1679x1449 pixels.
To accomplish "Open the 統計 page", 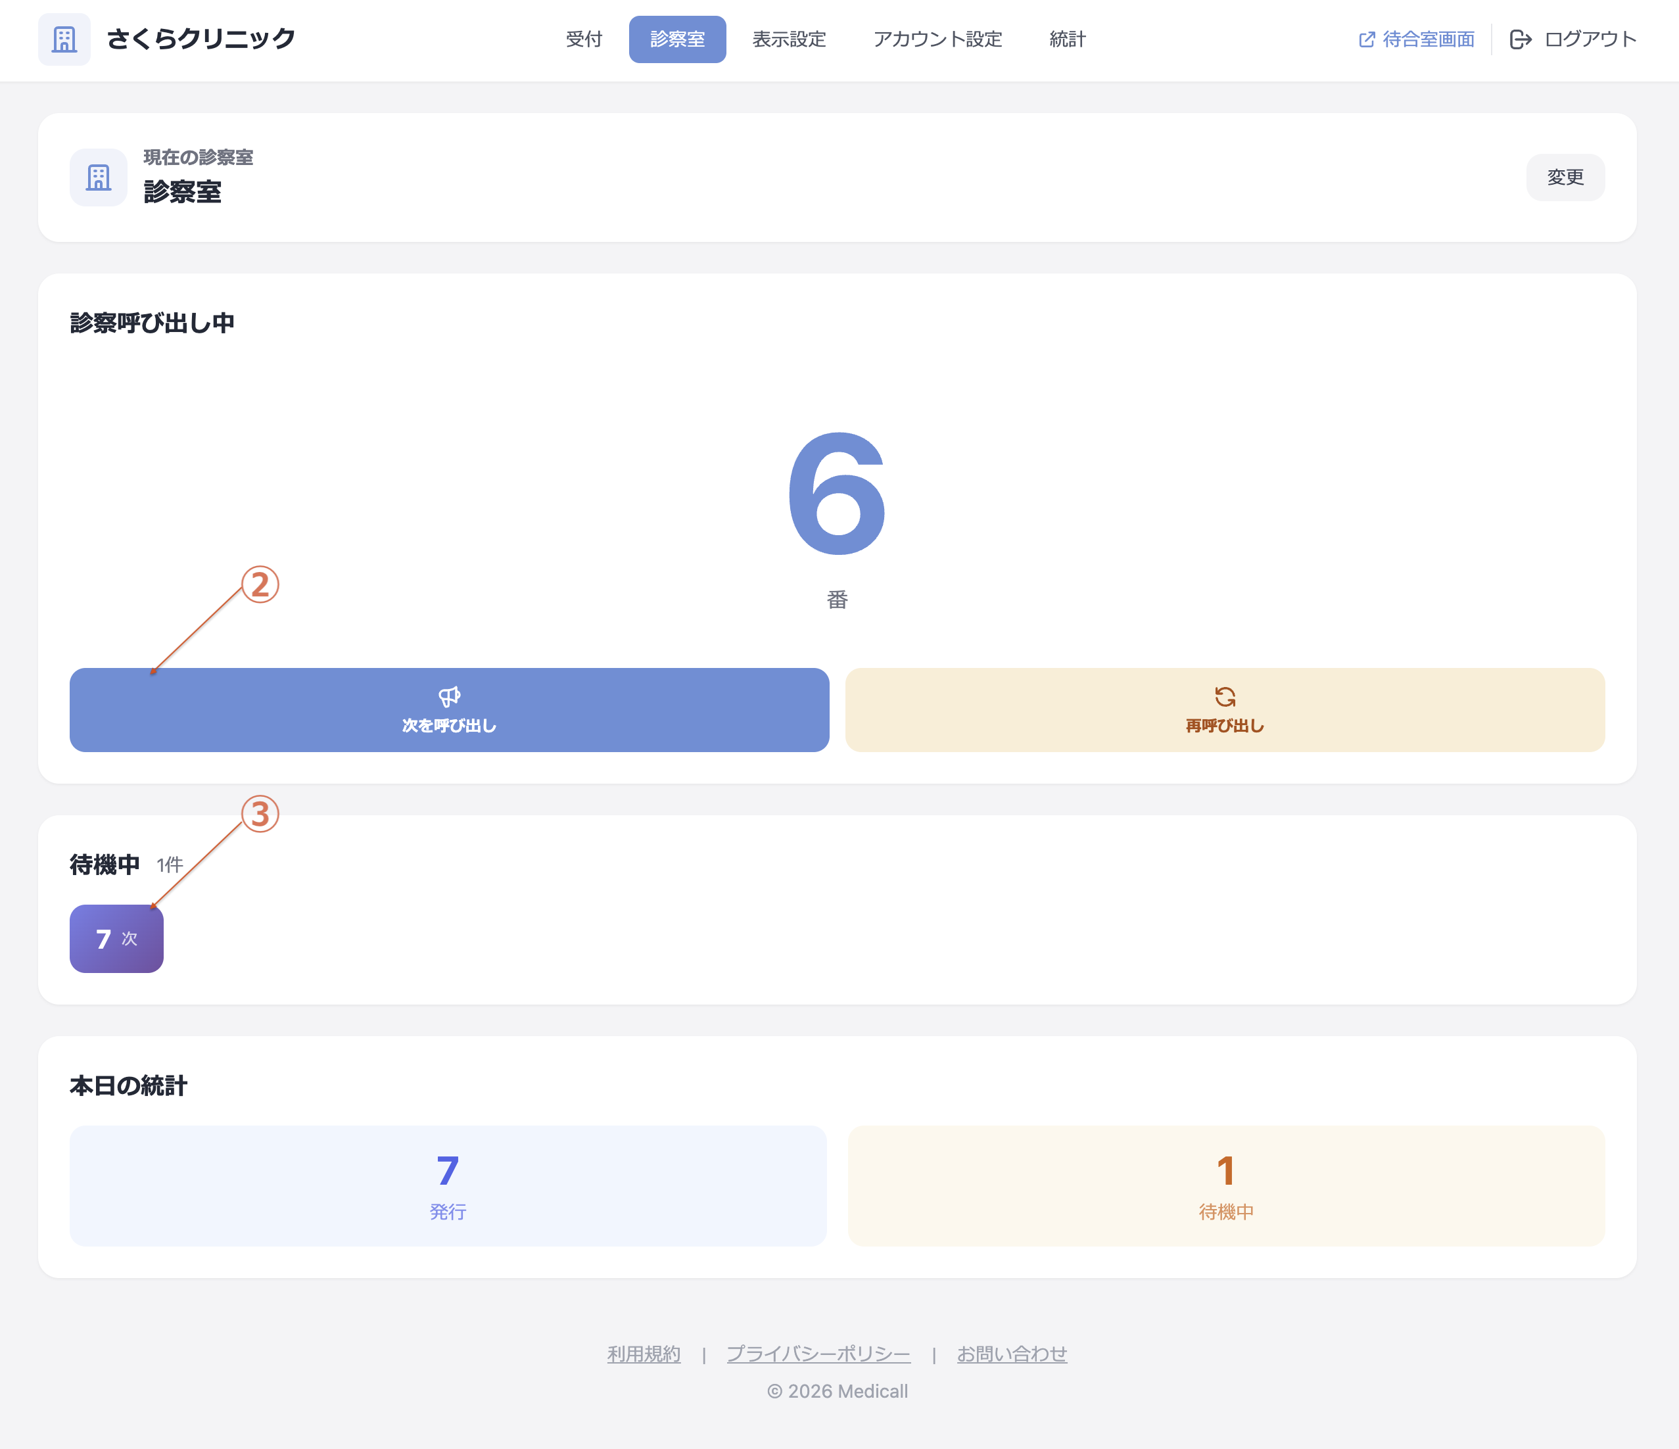I will (1066, 39).
